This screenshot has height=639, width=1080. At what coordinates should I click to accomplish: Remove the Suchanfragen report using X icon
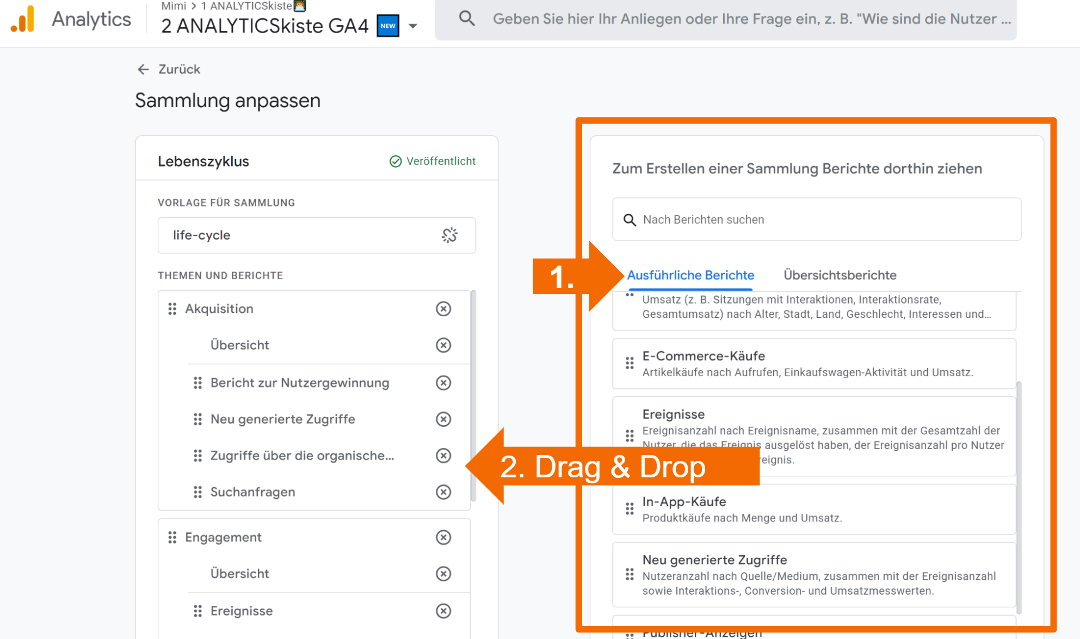[x=443, y=492]
